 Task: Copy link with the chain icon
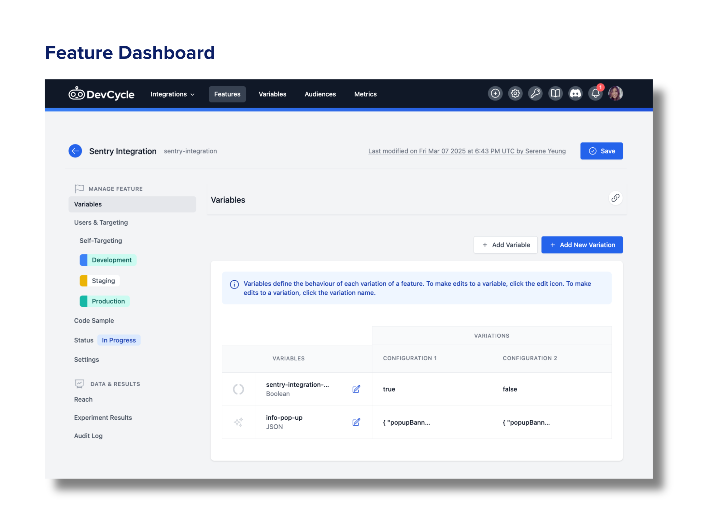click(x=615, y=198)
